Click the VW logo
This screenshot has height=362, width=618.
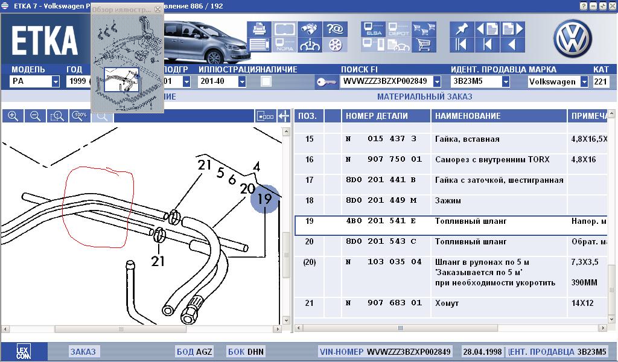(572, 38)
